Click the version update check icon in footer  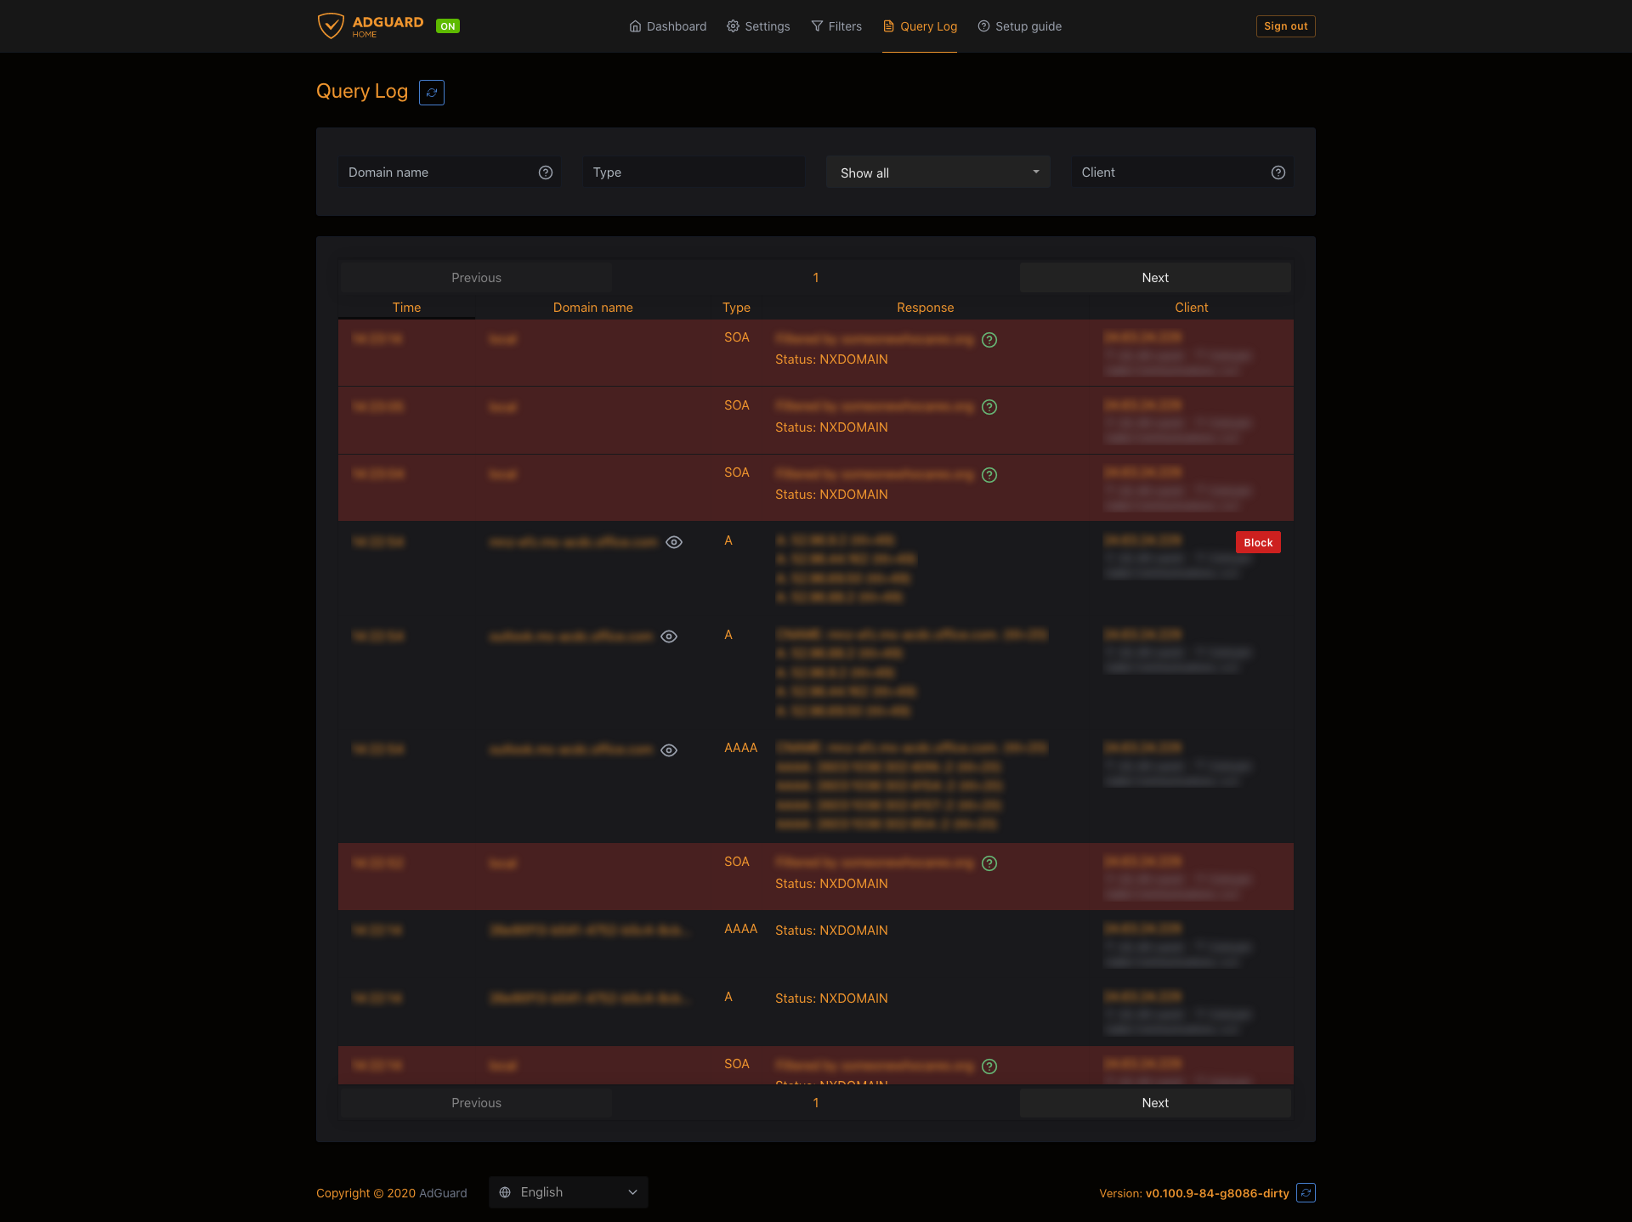point(1306,1193)
